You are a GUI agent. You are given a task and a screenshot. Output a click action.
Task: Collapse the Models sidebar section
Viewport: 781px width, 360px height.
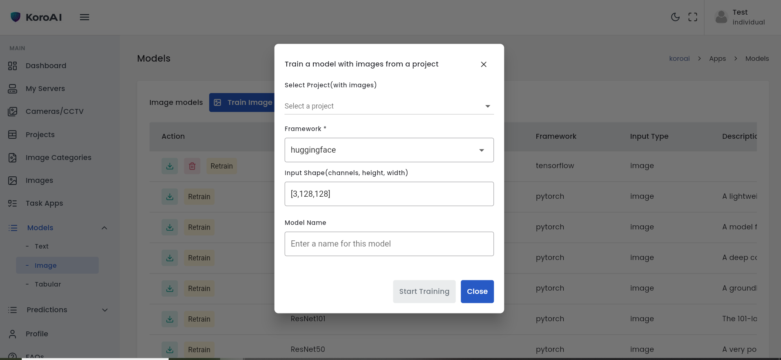[x=104, y=228]
